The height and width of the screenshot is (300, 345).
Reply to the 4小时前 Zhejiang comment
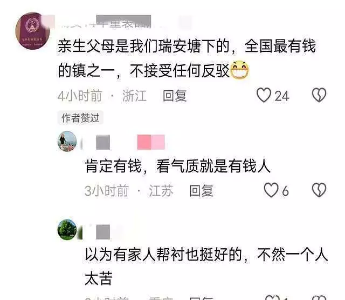tap(175, 96)
